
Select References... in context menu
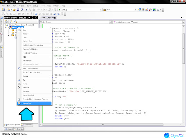[34, 61]
